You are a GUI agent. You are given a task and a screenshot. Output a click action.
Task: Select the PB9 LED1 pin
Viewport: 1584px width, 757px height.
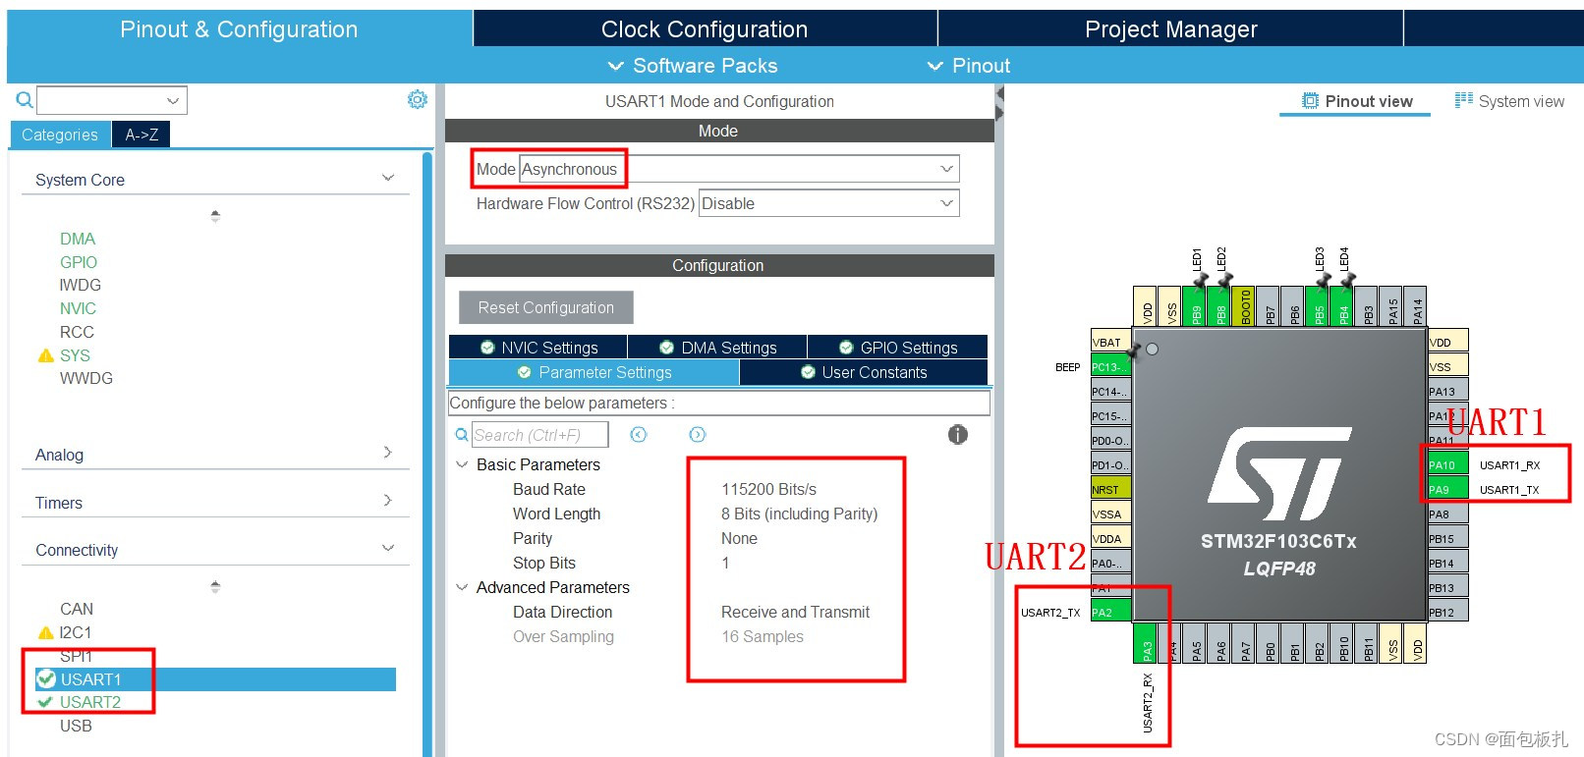(1196, 306)
